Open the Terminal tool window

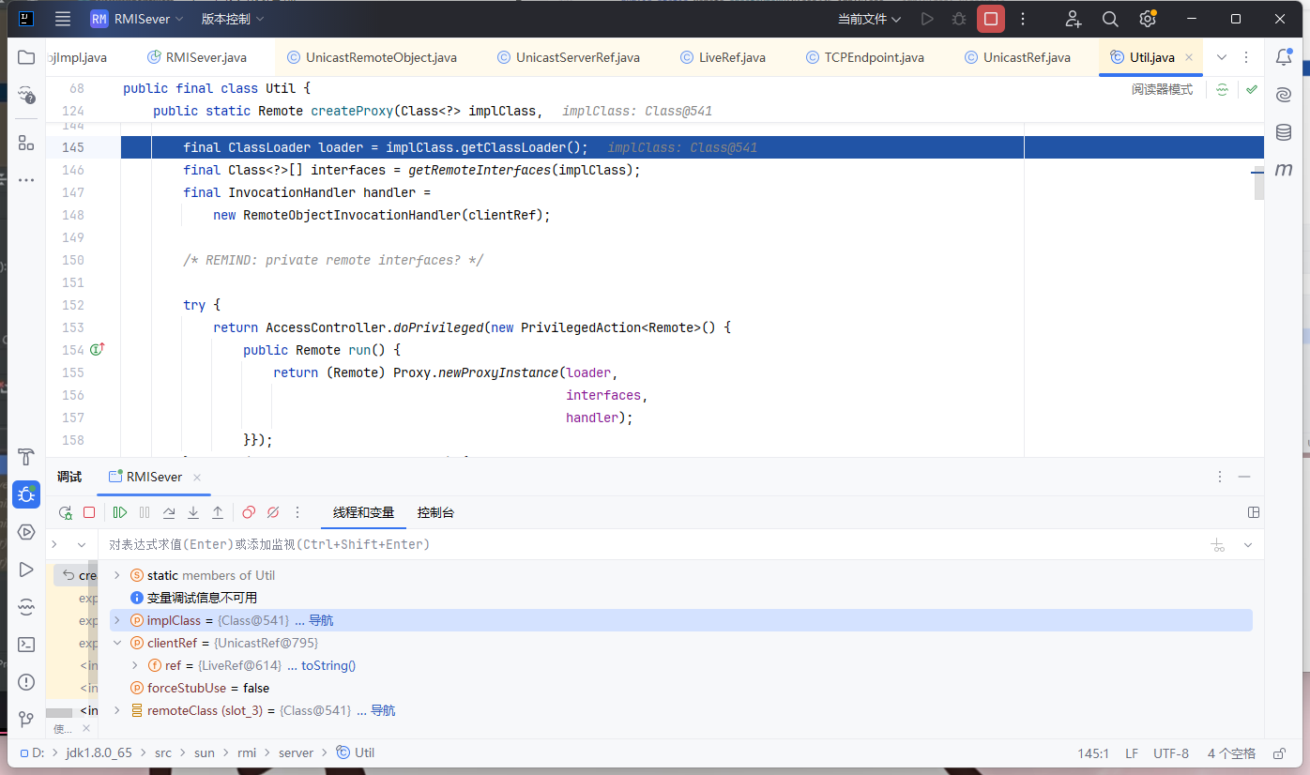[x=26, y=645]
